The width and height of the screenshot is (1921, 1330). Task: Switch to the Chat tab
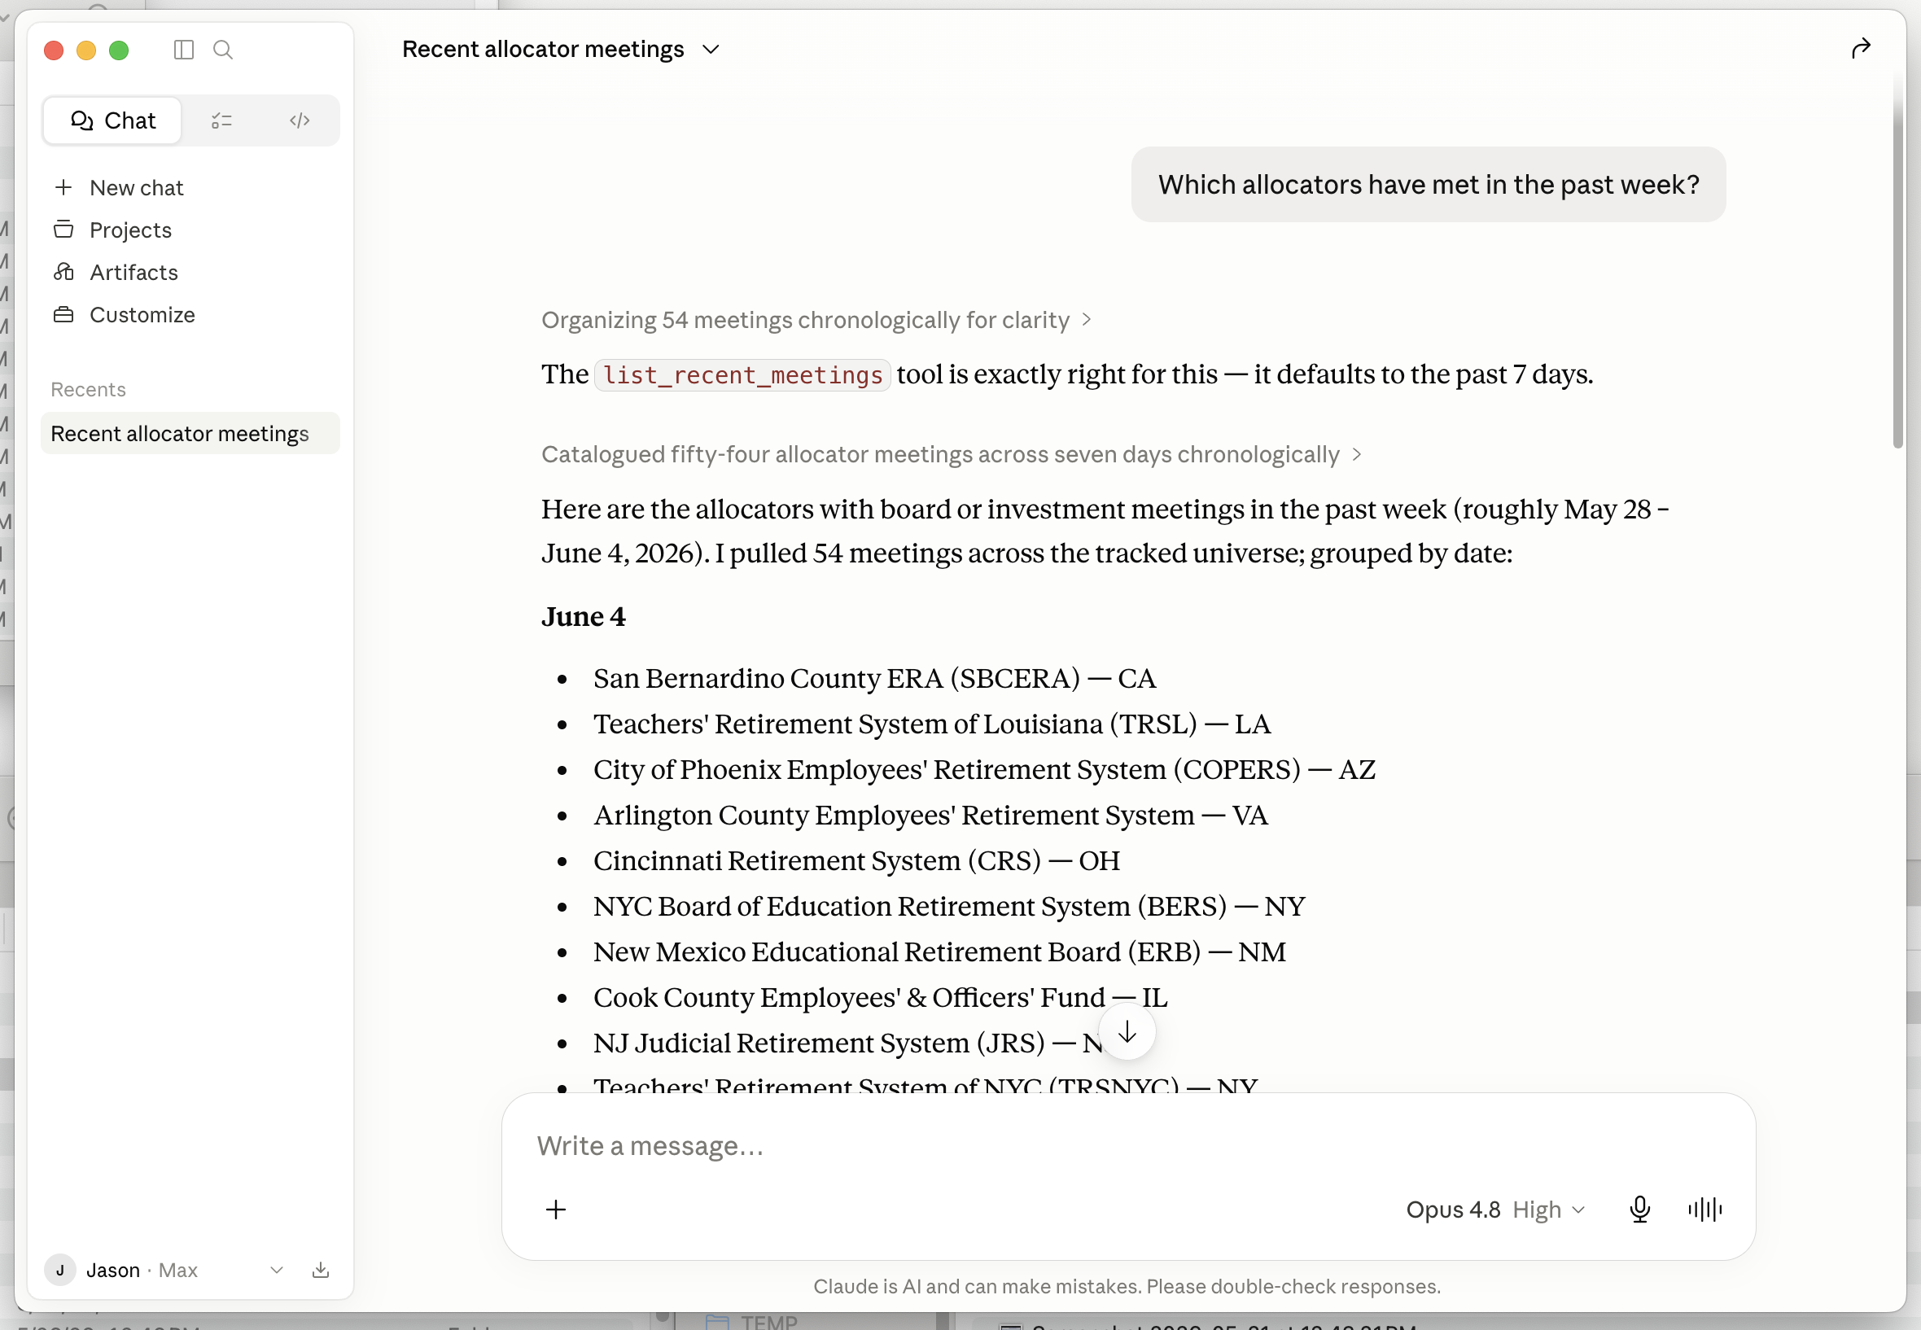click(x=113, y=120)
